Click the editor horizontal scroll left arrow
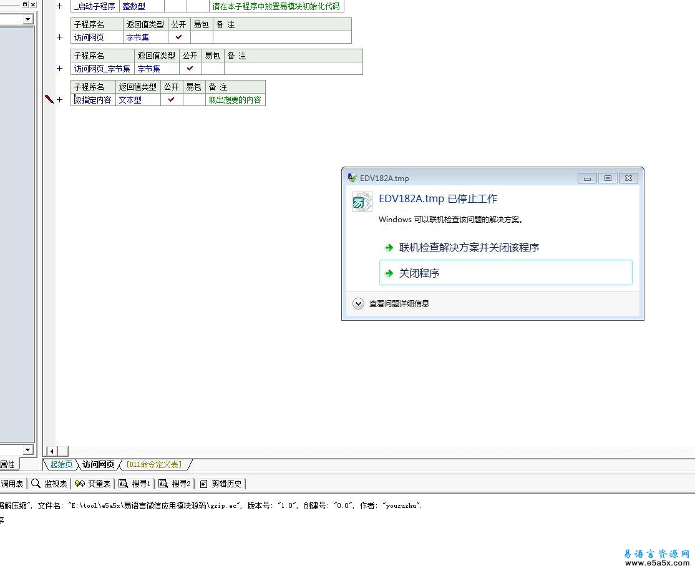 pos(52,451)
